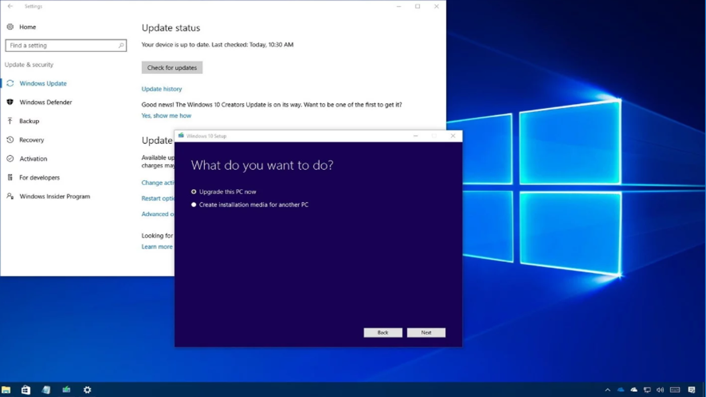Open the Windows Insider Program page
Screen dimensions: 706x397
coord(54,196)
